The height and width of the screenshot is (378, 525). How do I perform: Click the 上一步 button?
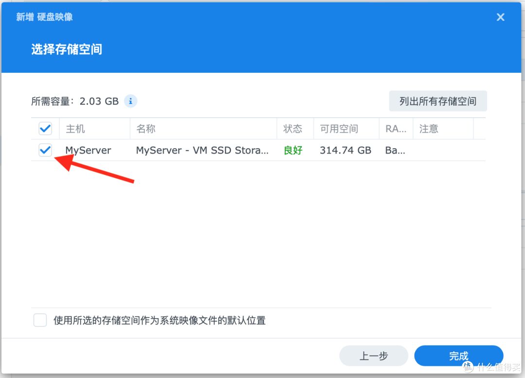coord(374,356)
